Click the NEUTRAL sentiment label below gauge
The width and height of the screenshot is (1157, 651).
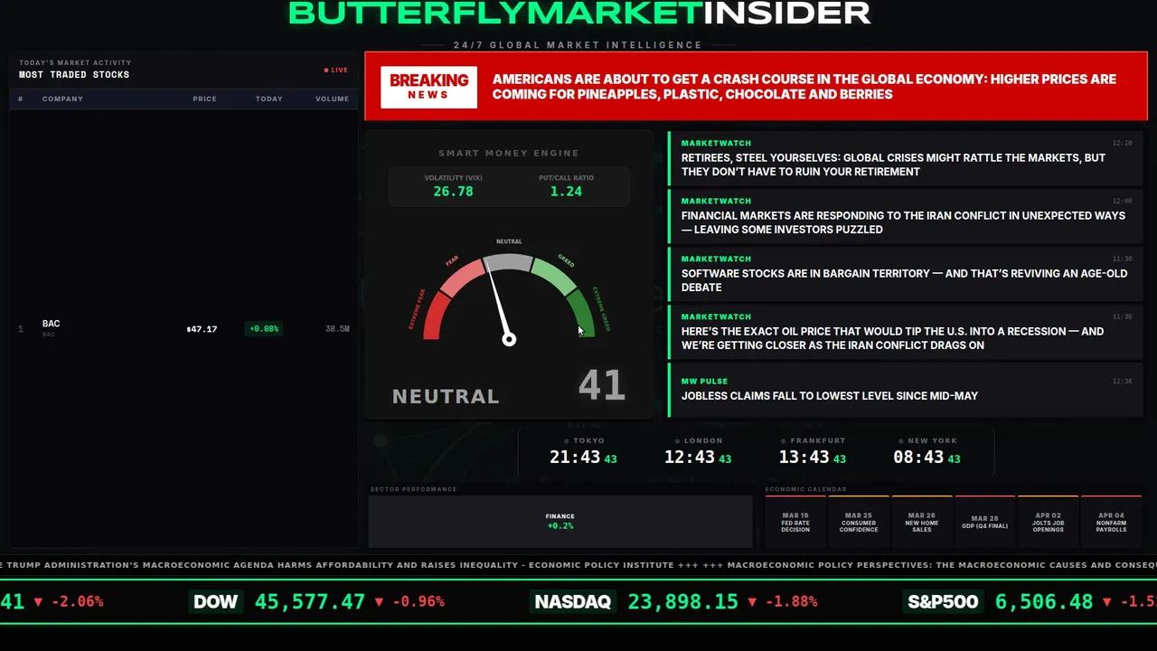446,396
